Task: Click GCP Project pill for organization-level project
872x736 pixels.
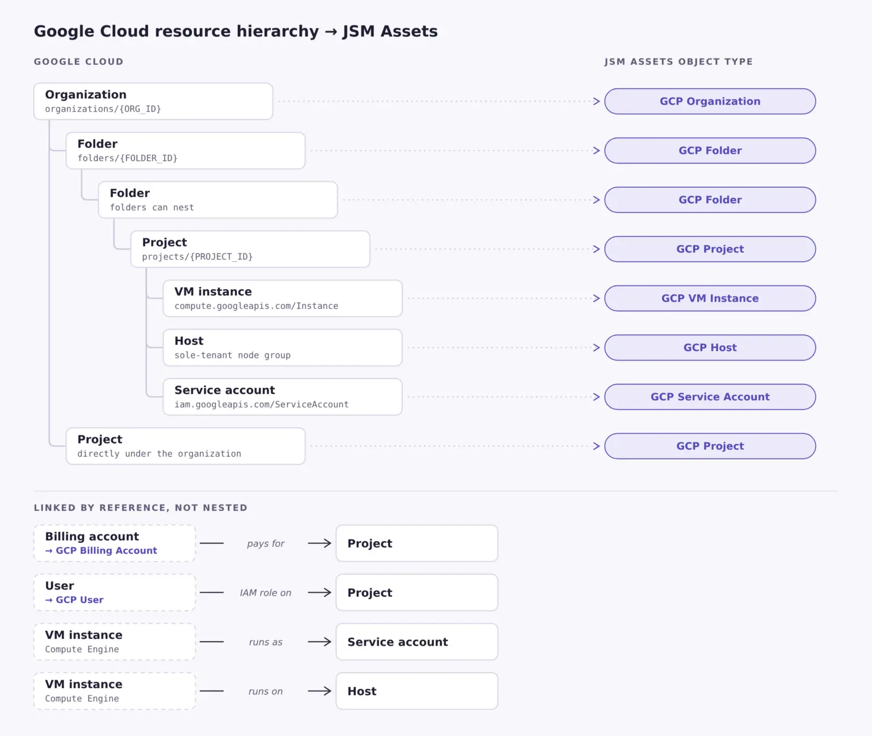Action: (710, 446)
